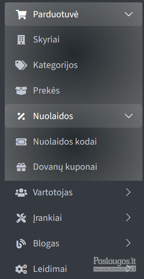Click the blog icon beside Blogas
The width and height of the screenshot is (144, 279).
pos(21,243)
